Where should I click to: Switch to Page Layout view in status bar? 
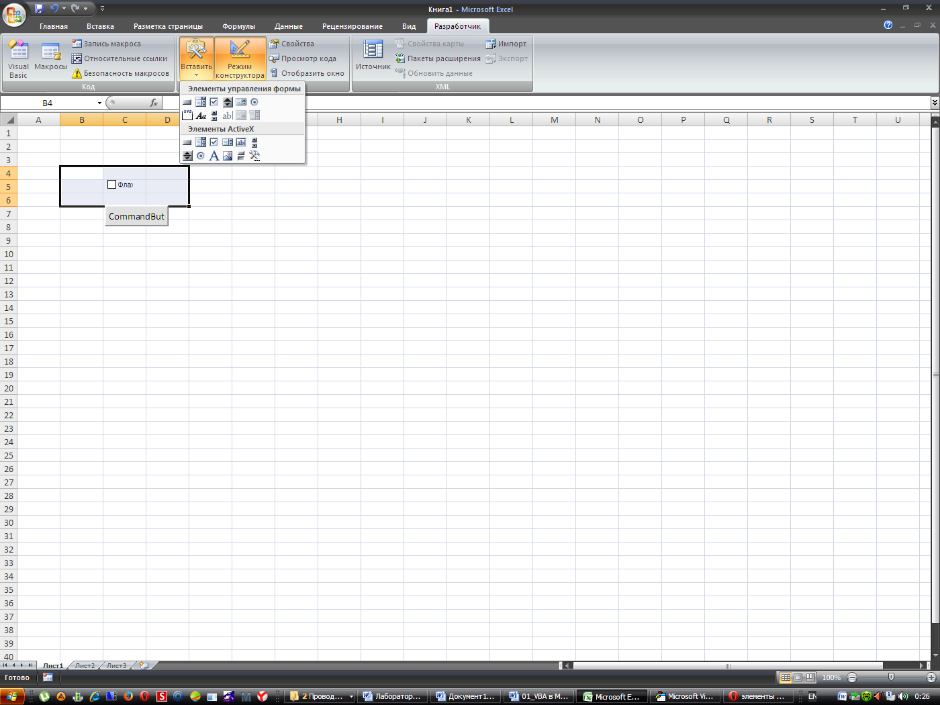point(798,677)
